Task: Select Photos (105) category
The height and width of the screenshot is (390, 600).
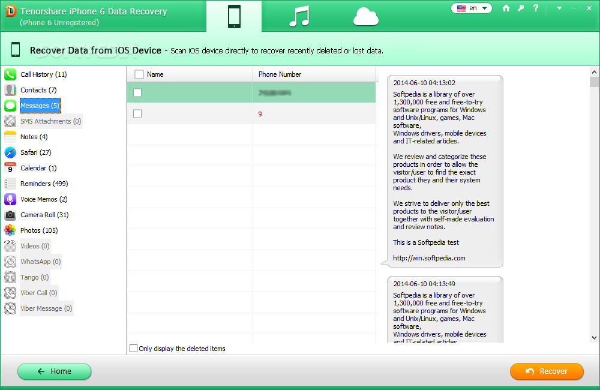Action: tap(39, 230)
